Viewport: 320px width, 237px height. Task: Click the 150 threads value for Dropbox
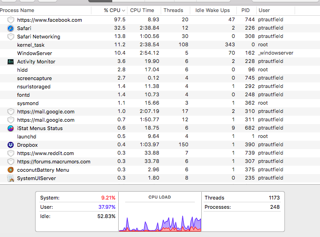point(183,144)
